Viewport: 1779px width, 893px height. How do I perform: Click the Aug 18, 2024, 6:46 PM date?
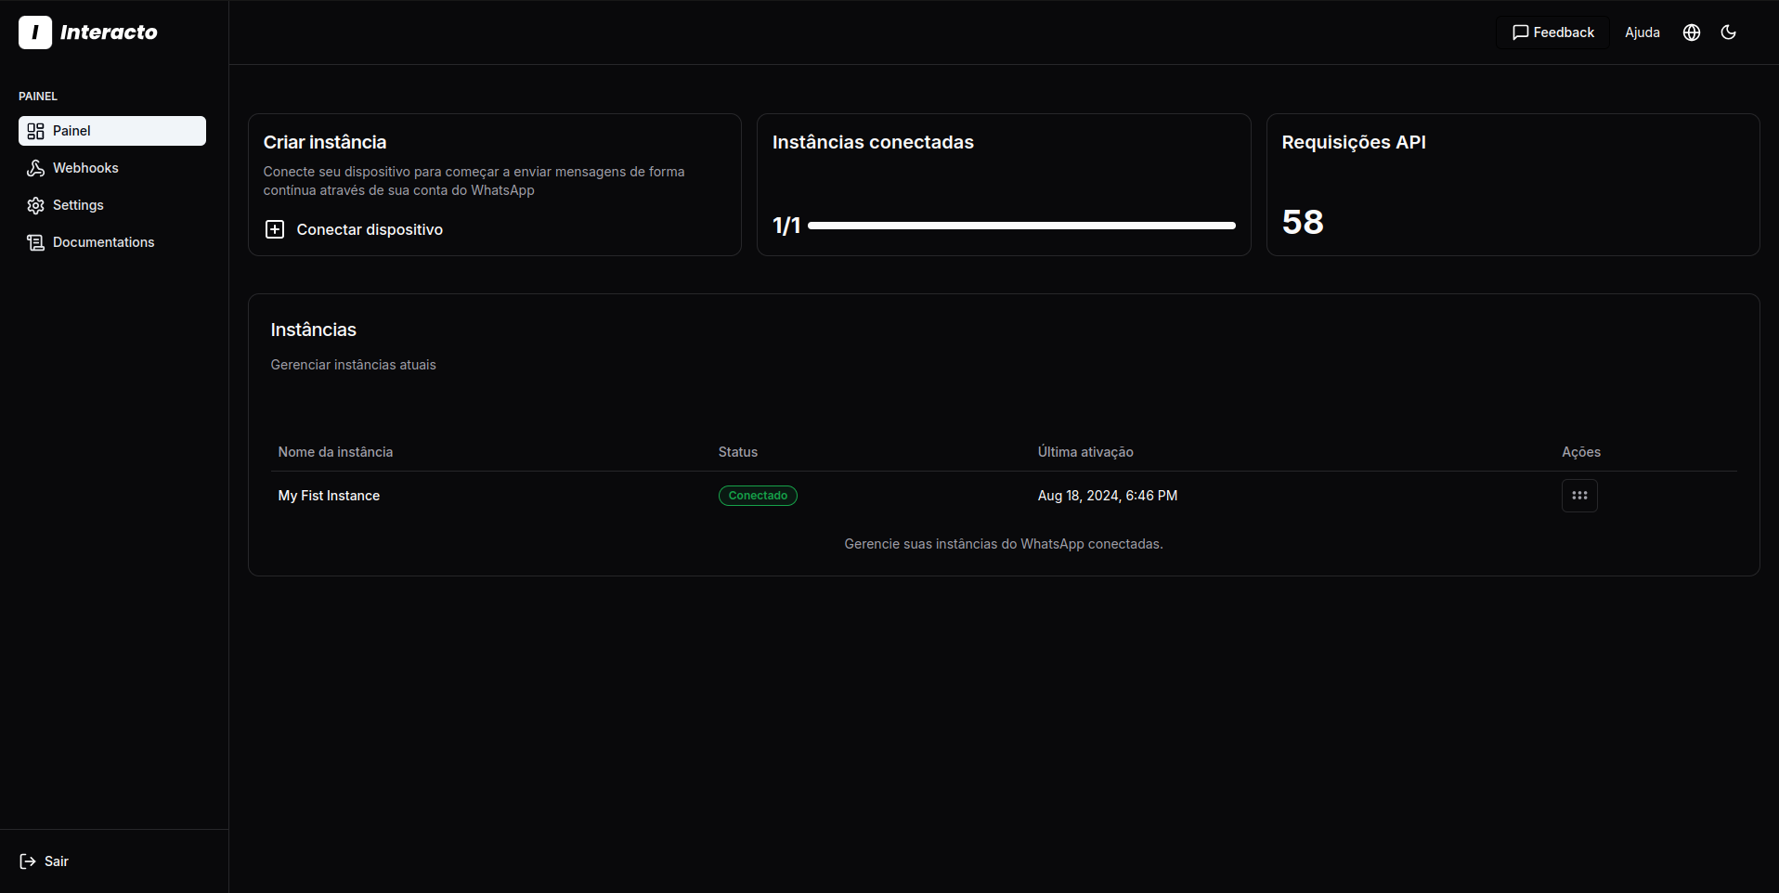pyautogui.click(x=1108, y=496)
